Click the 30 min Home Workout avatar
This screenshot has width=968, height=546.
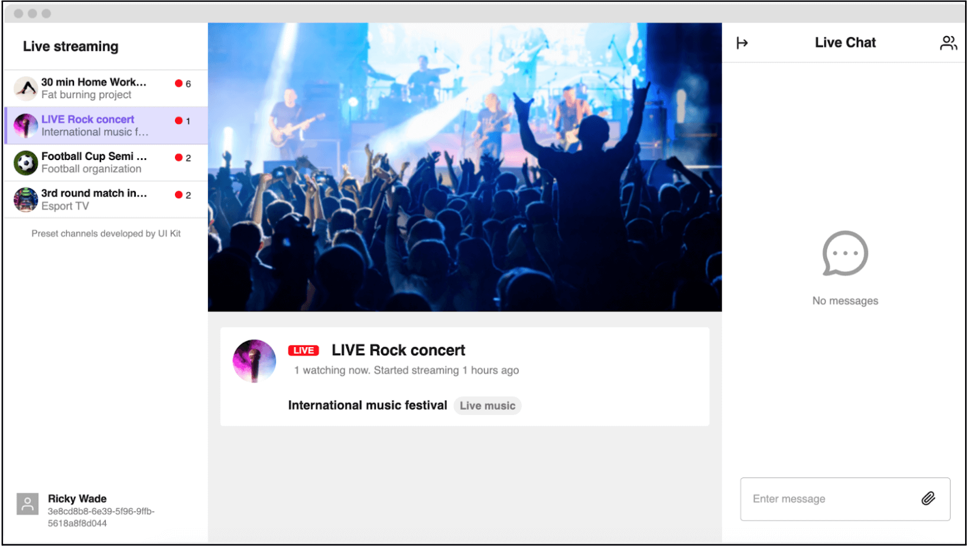[x=26, y=89]
